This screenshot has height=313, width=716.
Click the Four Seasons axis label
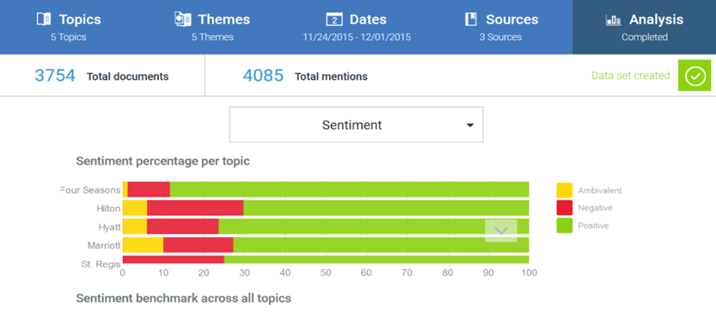(90, 190)
